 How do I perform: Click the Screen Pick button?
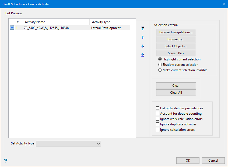coord(176,53)
